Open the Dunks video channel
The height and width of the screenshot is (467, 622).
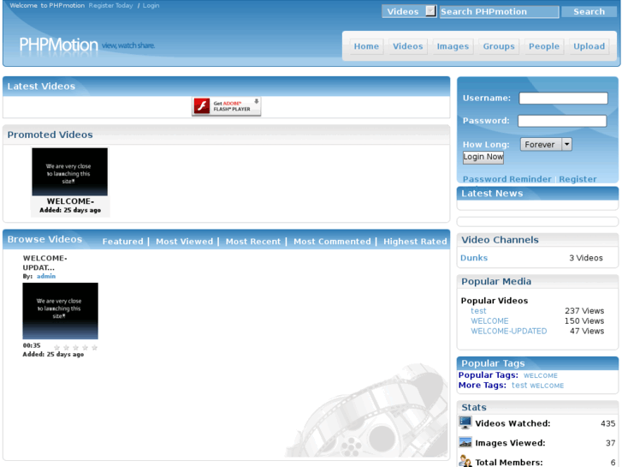tap(474, 258)
